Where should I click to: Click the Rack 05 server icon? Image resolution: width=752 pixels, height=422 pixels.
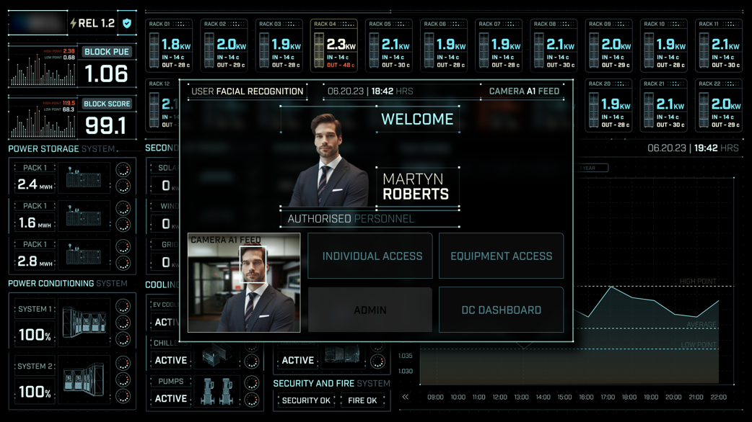(x=374, y=50)
